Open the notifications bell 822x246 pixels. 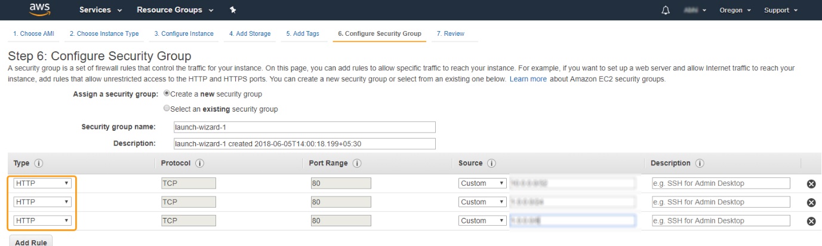tap(666, 10)
